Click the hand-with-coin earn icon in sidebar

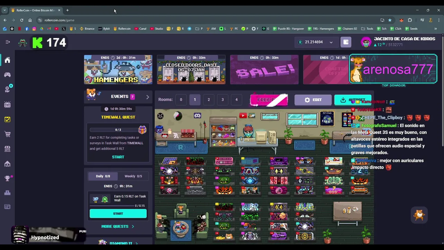[x=8, y=89]
